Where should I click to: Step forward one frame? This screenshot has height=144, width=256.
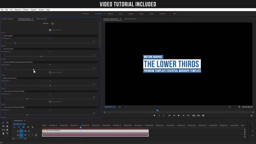pyautogui.click(x=183, y=116)
